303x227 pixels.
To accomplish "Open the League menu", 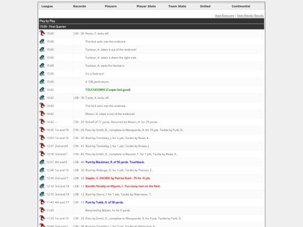I will pos(47,6).
